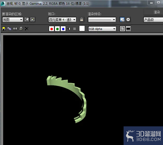The width and height of the screenshot is (163, 145).
Task: Toggle the UI display icon
Action: click(x=128, y=29)
